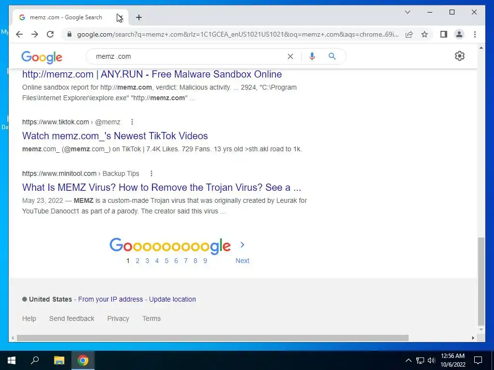
Task: Click the tiktok.com › @memz URL text
Action: pyautogui.click(x=71, y=122)
